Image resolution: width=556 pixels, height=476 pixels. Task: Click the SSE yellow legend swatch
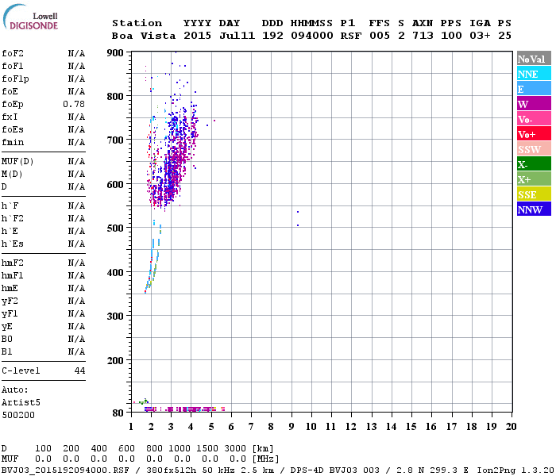(x=534, y=194)
